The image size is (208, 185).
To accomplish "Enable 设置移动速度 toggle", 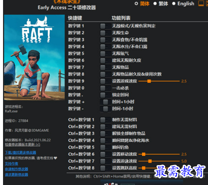I will [x=106, y=154].
